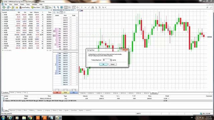The width and height of the screenshot is (214, 120).
Task: Click the search magnifier at toolbar right
Action: point(207,7)
